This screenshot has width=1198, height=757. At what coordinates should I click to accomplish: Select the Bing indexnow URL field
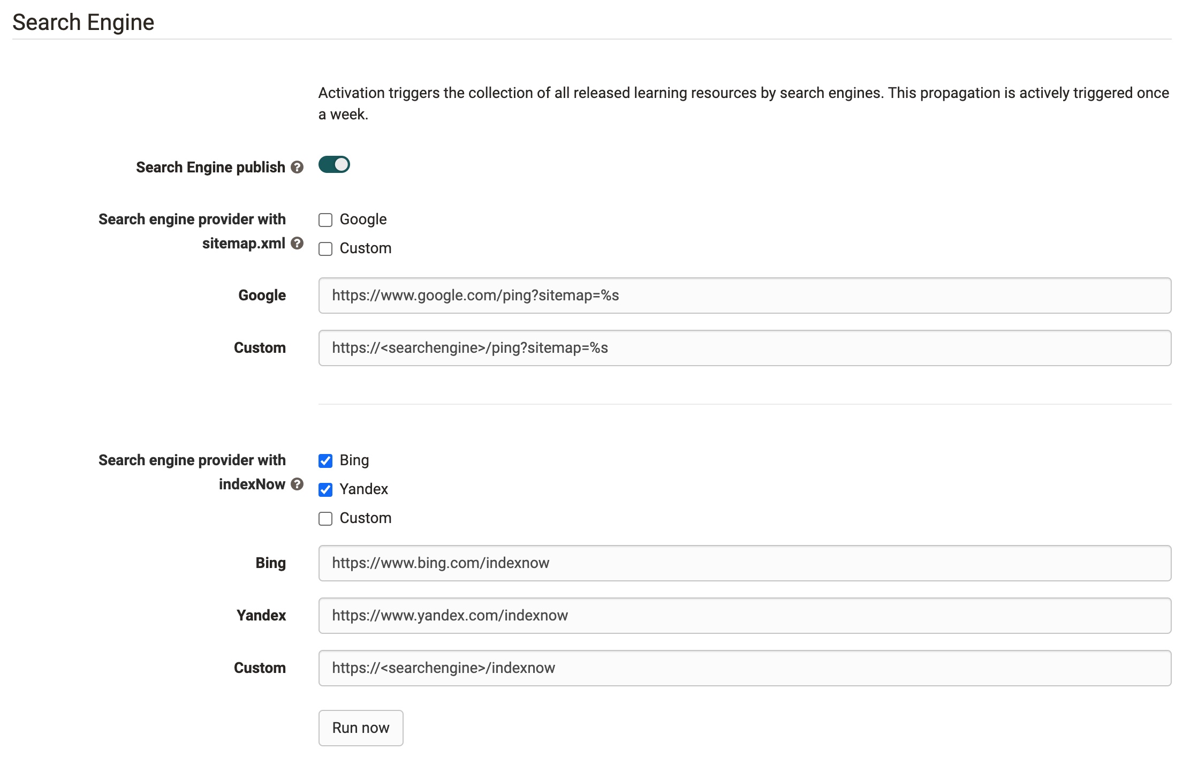(x=744, y=563)
